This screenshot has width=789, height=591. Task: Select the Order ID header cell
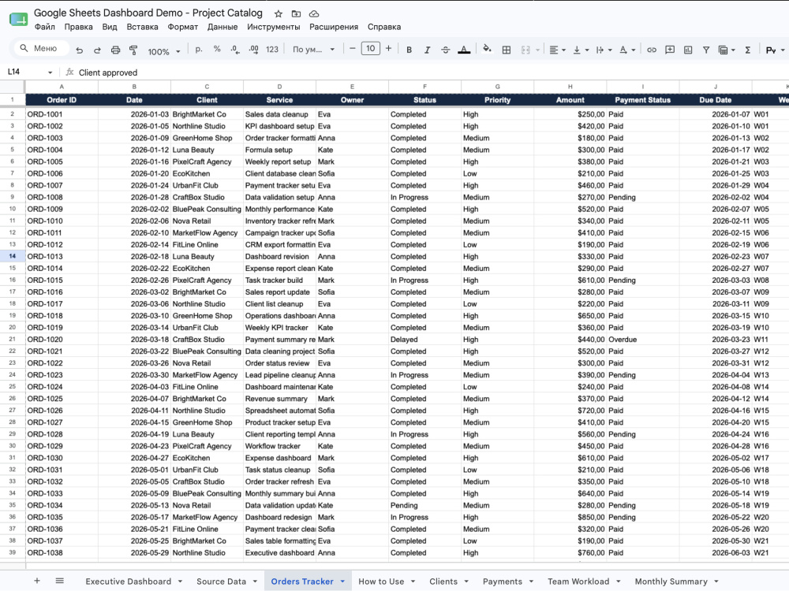(x=62, y=99)
